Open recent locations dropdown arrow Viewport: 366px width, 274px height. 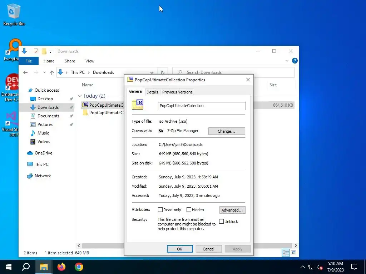[44, 72]
